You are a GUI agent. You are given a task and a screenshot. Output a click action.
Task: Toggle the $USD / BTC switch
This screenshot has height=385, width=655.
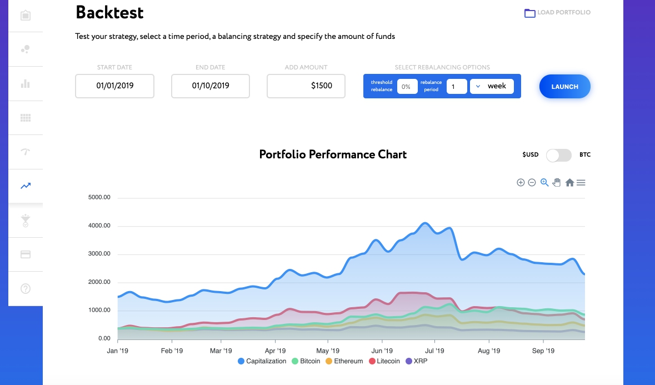pyautogui.click(x=558, y=155)
